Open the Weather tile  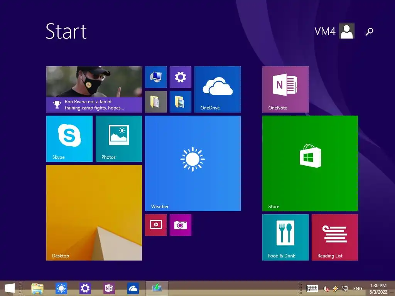[x=193, y=163]
